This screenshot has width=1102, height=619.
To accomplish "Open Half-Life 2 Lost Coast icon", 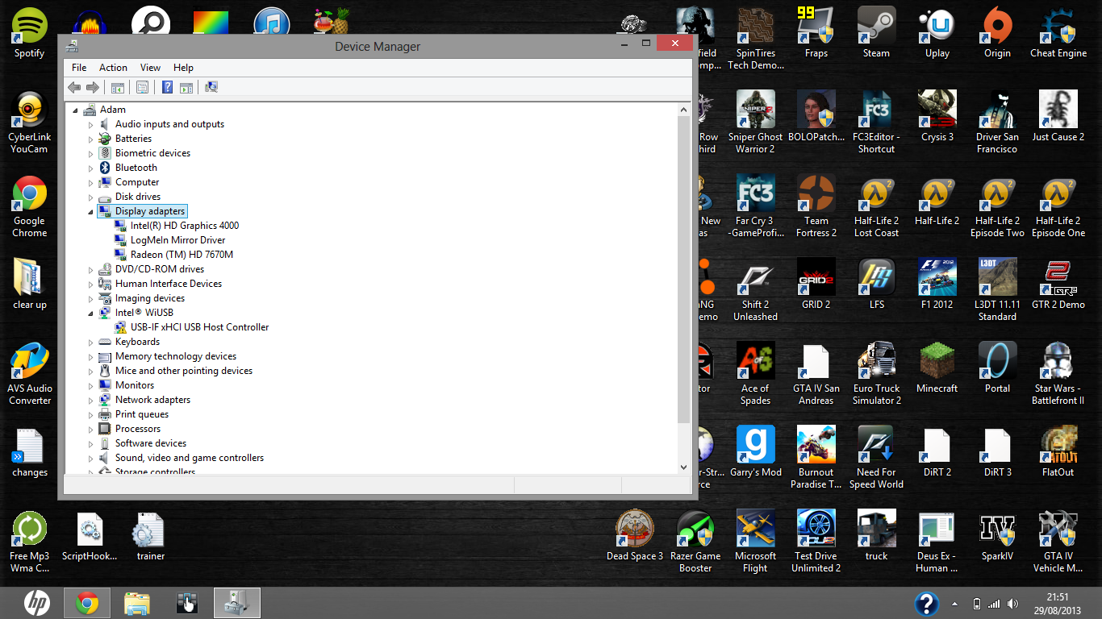I will pyautogui.click(x=876, y=206).
